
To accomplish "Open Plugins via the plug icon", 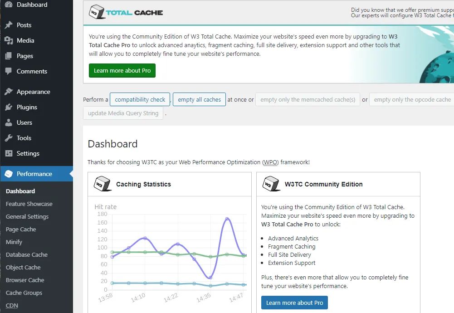I will 9,107.
